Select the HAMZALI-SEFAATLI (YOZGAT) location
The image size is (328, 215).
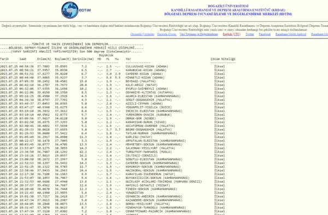(x=148, y=185)
